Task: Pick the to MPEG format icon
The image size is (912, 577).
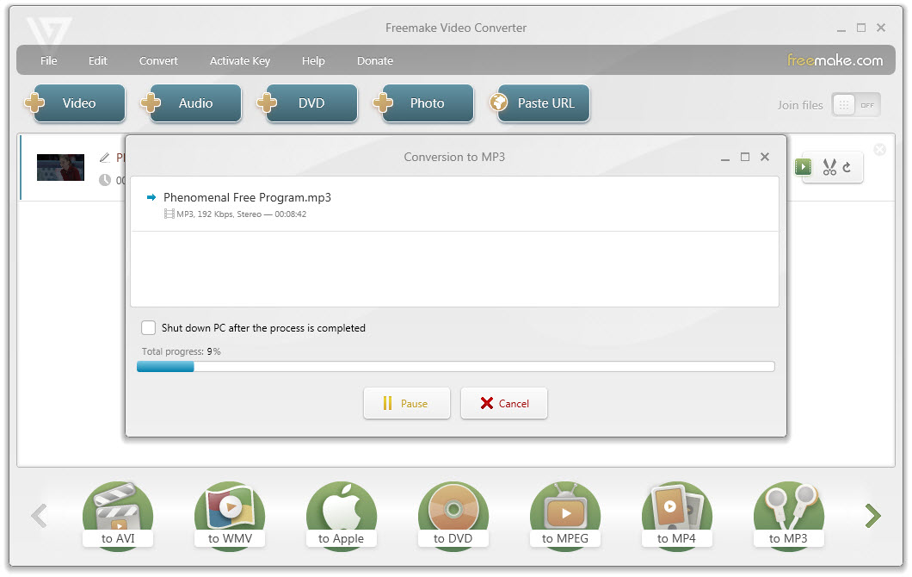Action: (564, 515)
